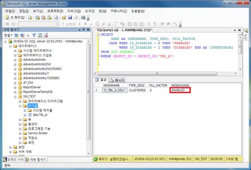The image size is (251, 170).
Task: Open the Community (커뮤니티) menu
Action: [119, 11]
